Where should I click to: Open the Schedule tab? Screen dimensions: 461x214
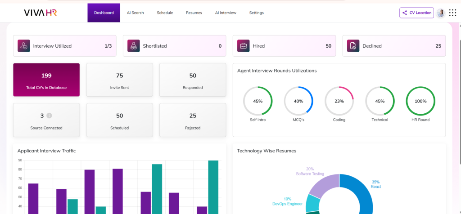pyautogui.click(x=165, y=13)
